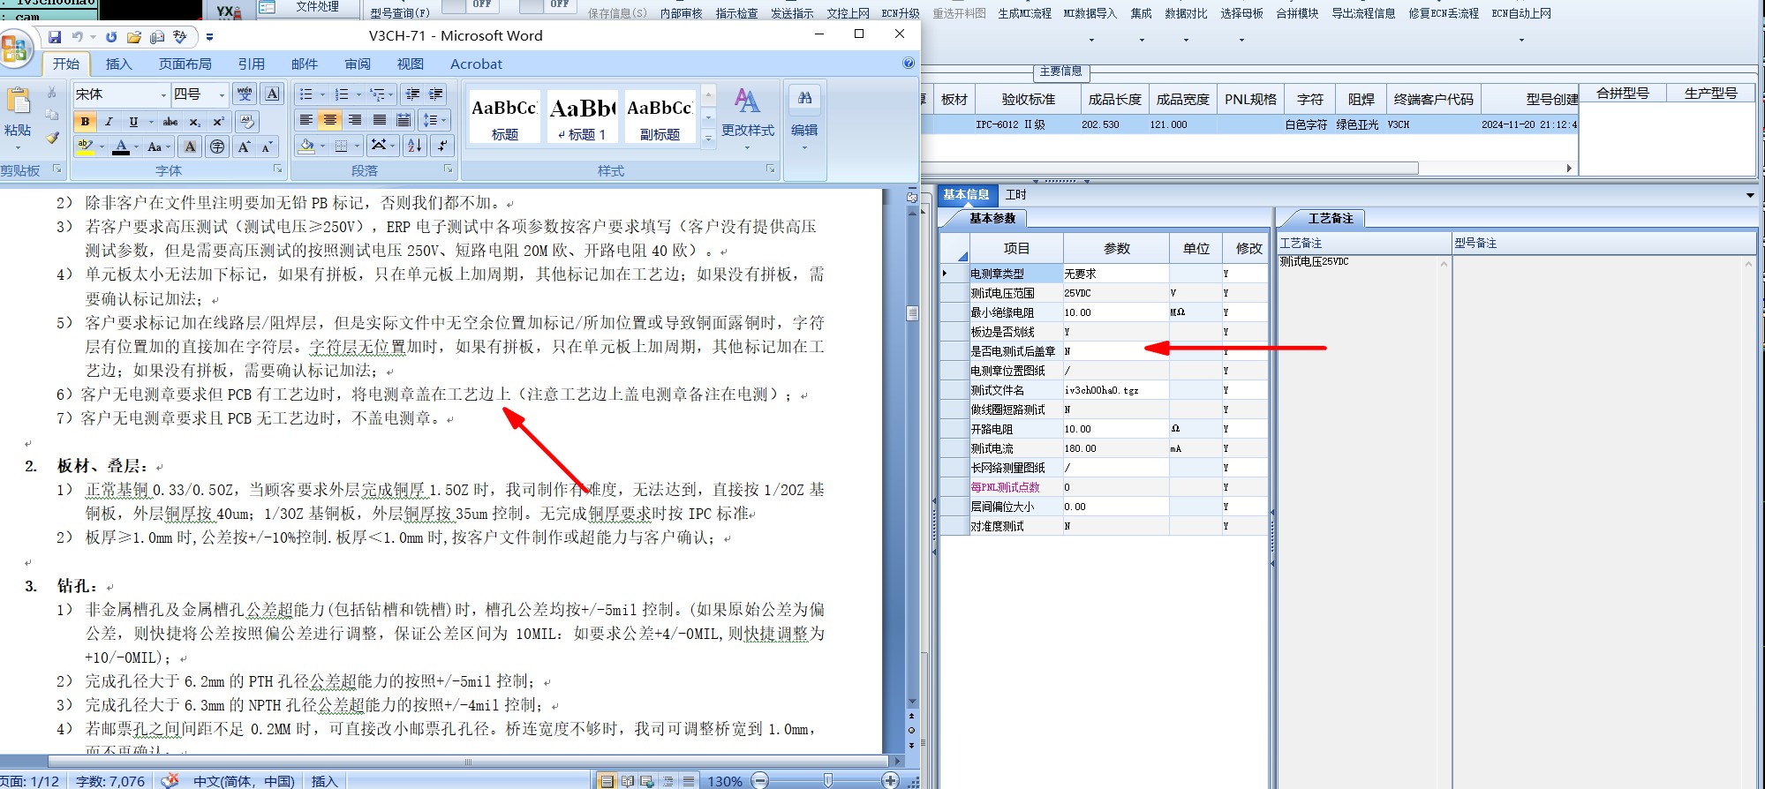Click the Office button in Word

[16, 48]
